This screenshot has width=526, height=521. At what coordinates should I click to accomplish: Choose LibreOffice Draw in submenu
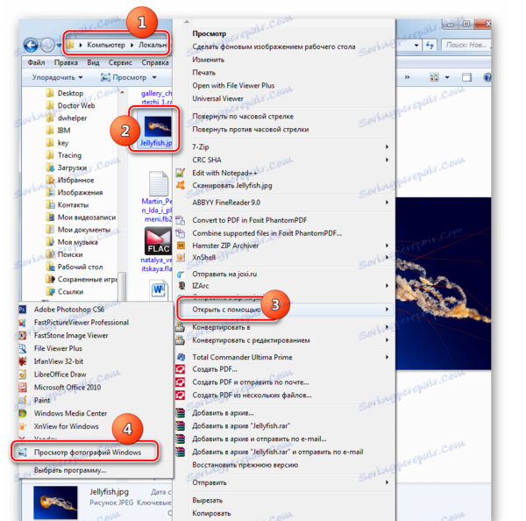click(60, 375)
